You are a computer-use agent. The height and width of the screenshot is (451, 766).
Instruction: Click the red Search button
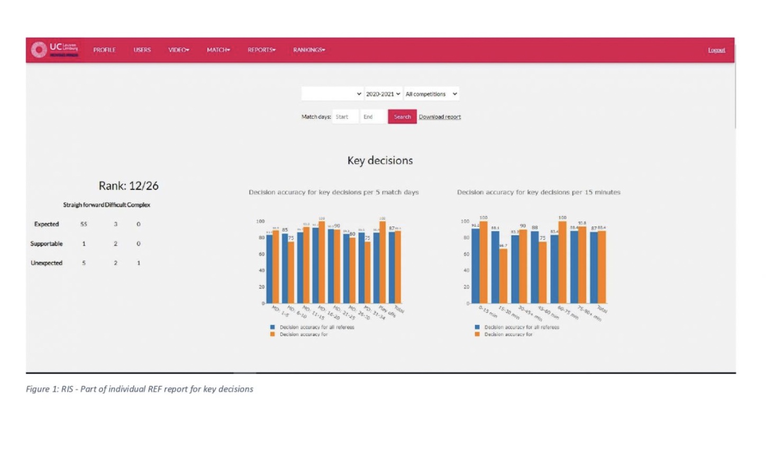(402, 117)
